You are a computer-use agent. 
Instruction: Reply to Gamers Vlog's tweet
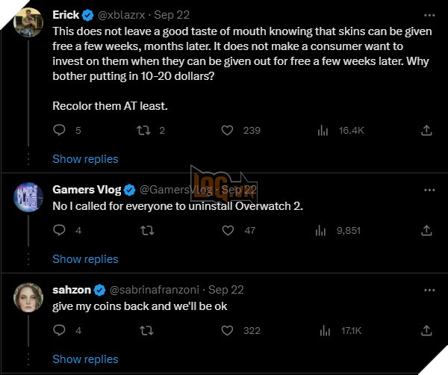[60, 231]
